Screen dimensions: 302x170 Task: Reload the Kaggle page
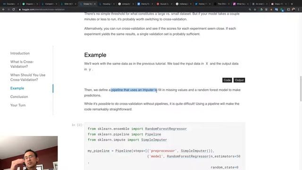pos(14,9)
